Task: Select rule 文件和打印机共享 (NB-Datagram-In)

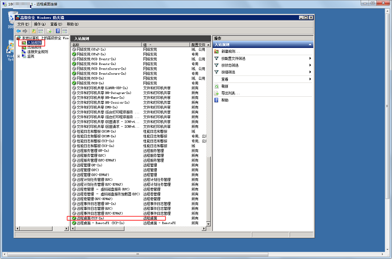Action: (104, 93)
